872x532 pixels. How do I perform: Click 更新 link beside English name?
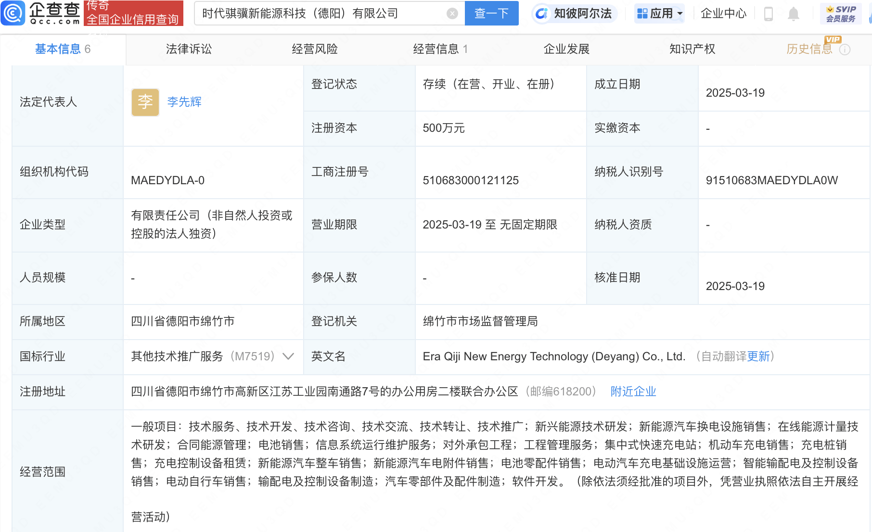point(758,356)
